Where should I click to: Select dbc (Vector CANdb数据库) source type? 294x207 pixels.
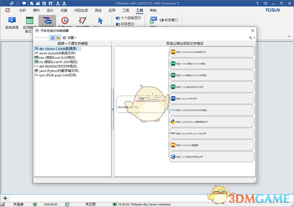coord(58,49)
